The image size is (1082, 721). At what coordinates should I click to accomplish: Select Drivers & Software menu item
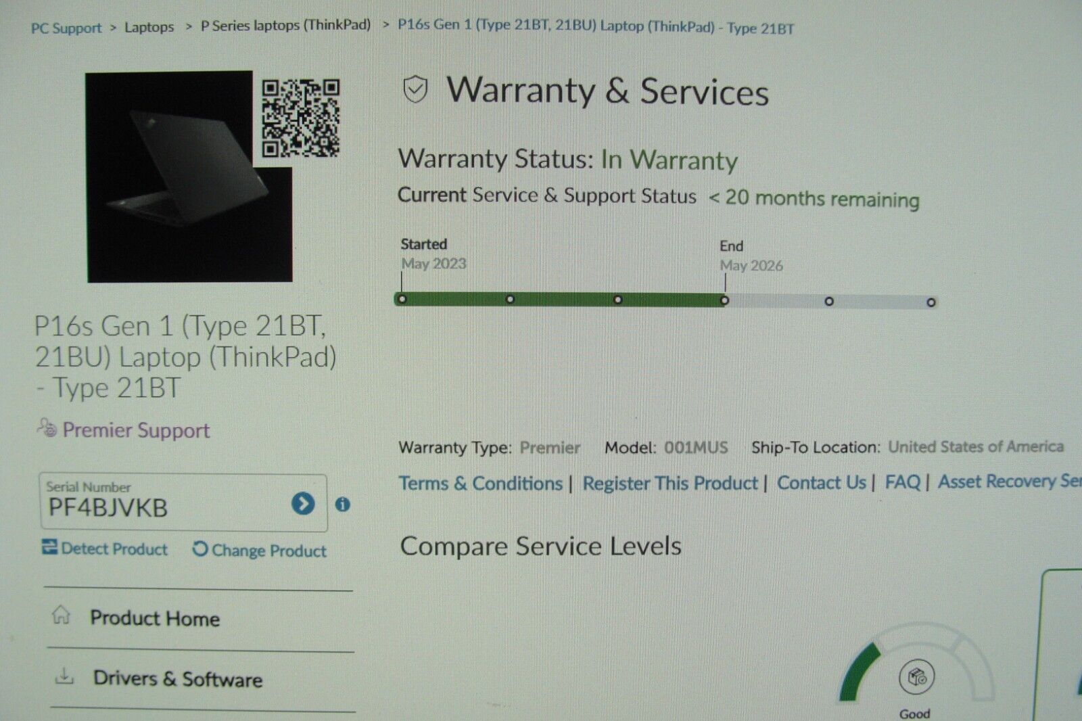(x=178, y=678)
